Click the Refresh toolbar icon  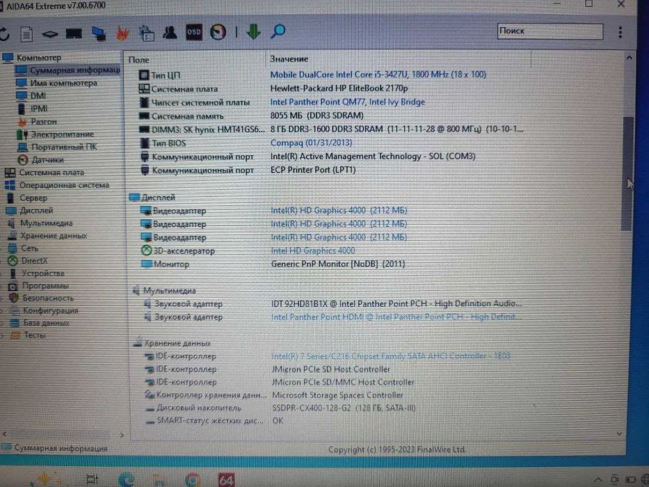[4, 33]
